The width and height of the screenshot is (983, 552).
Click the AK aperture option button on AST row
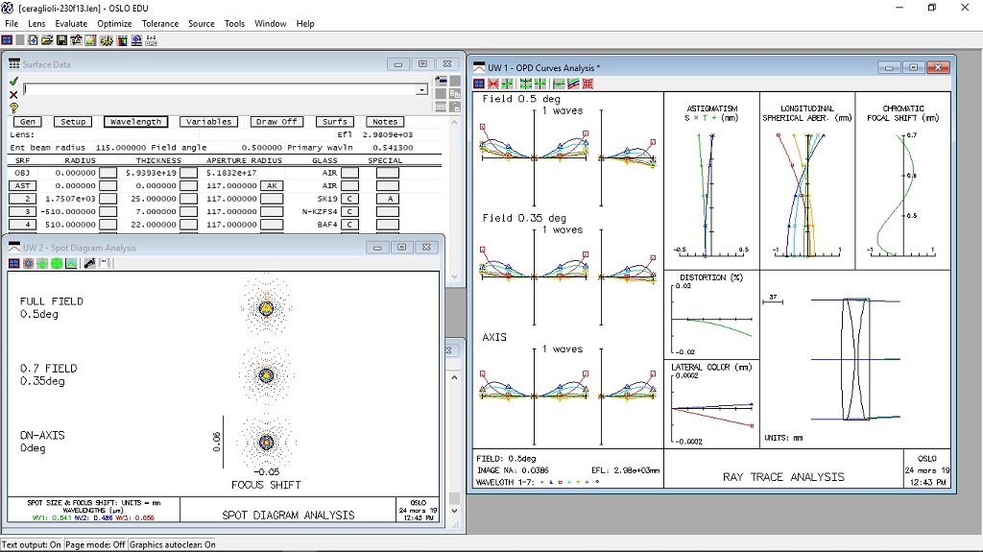point(272,185)
